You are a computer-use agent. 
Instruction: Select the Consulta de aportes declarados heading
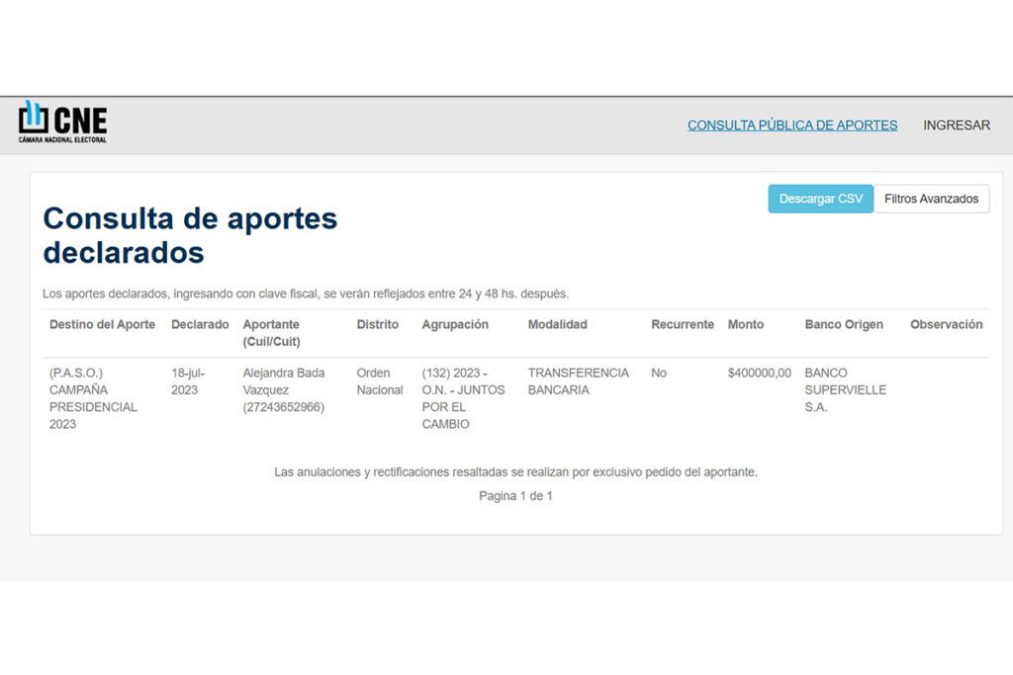[190, 235]
